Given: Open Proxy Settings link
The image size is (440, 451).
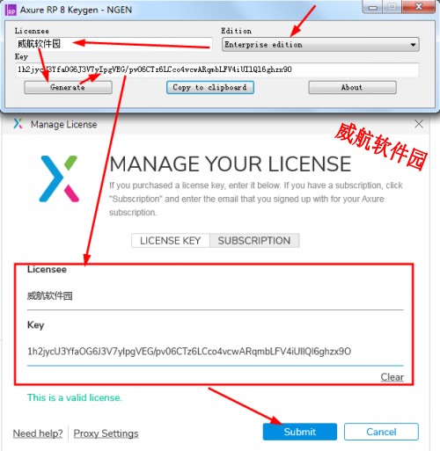Looking at the screenshot, I should pos(106,433).
